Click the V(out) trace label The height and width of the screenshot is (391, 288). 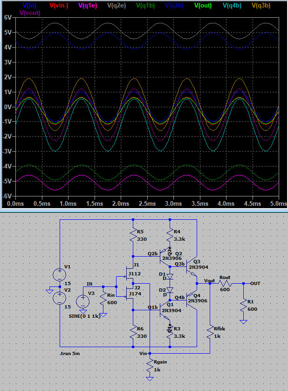point(203,6)
